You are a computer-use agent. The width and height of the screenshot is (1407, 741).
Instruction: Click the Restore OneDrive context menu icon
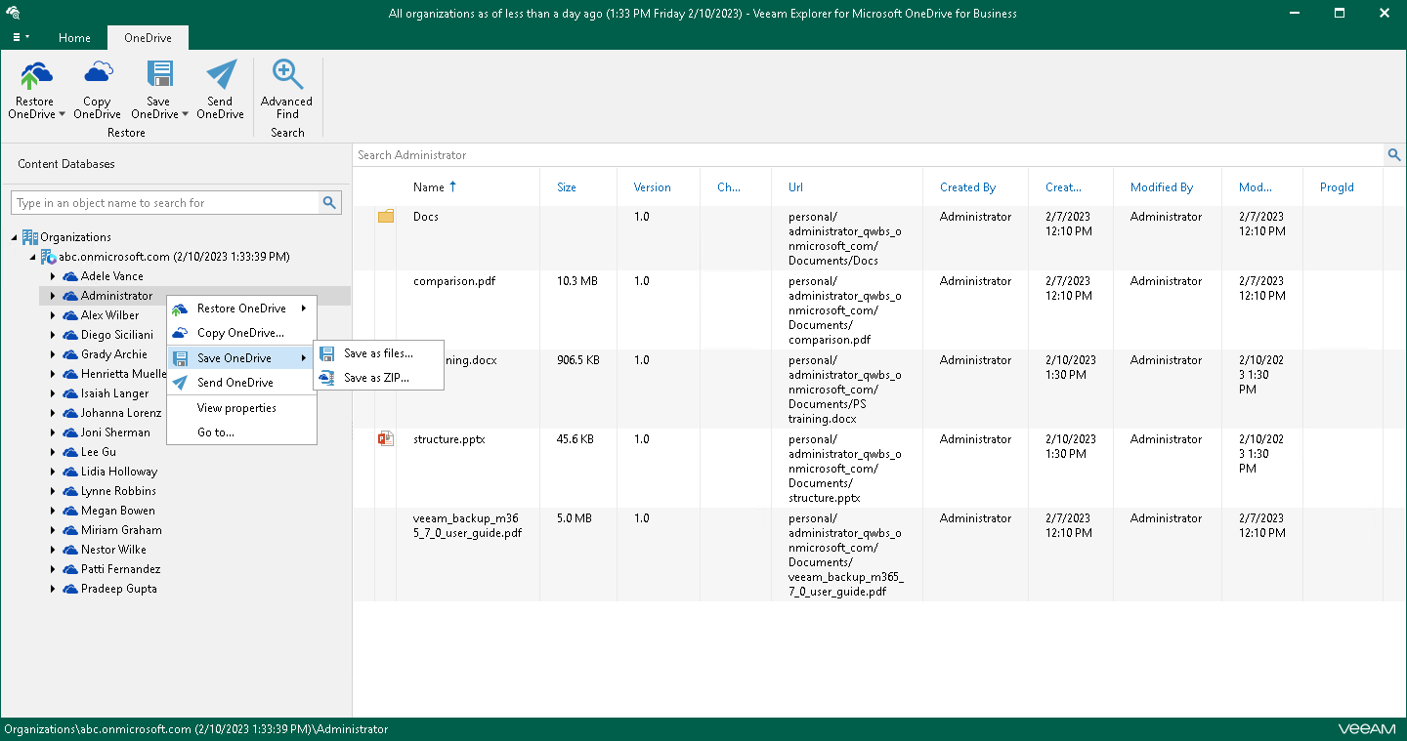pos(180,309)
